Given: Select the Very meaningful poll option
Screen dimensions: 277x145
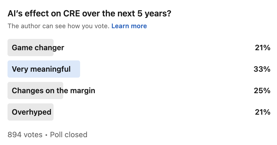Looking at the screenshot, I should click(139, 69).
